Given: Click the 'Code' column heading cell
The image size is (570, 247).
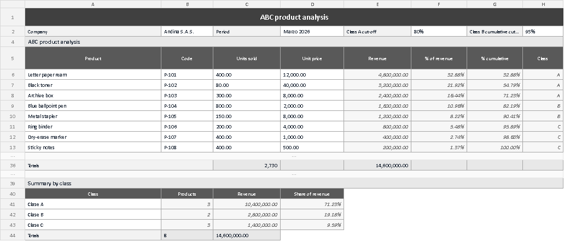Looking at the screenshot, I should point(187,58).
